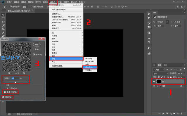187x116 pixels.
Task: Click the OK button in noise dialog
Action: click(37, 45)
